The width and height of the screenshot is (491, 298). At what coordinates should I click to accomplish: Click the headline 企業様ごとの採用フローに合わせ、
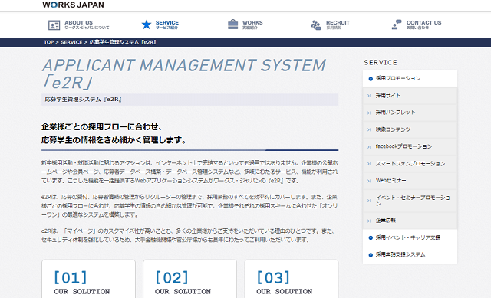102,126
